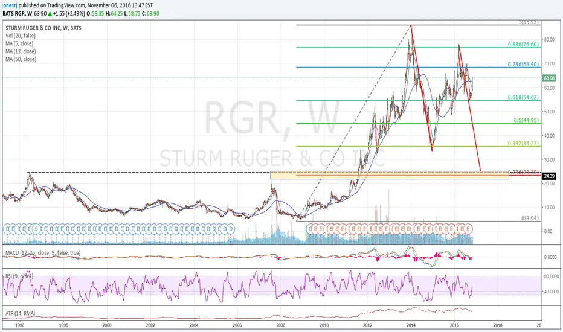Click the 0(3.94) Fibonacci level label
563x332 pixels.
click(x=530, y=219)
